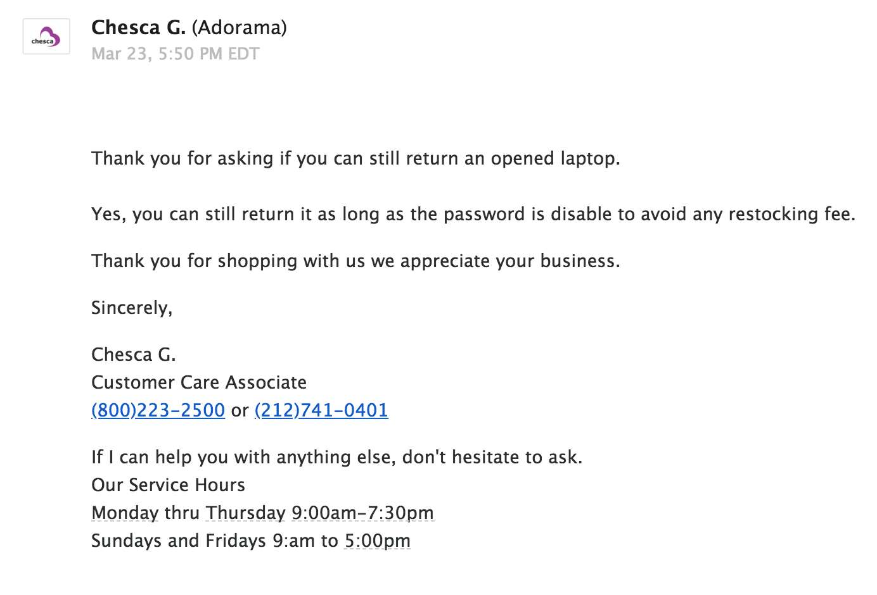Click the (Adorama) organization label
The image size is (877, 595).
(x=240, y=28)
